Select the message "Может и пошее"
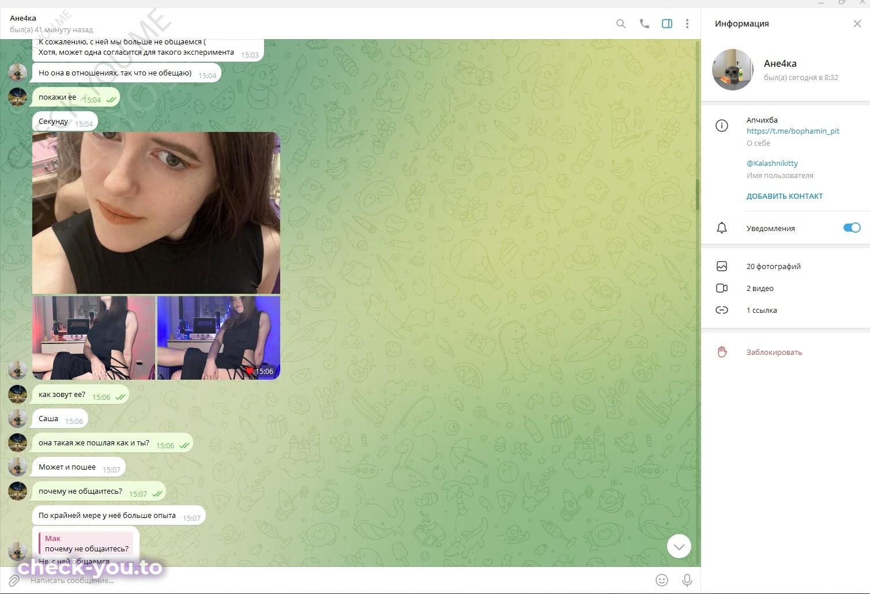870x594 pixels. [x=79, y=467]
